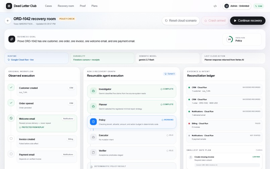Select the Billing 0 invoices ledger row
The height and width of the screenshot is (169, 270).
pyautogui.click(x=224, y=125)
